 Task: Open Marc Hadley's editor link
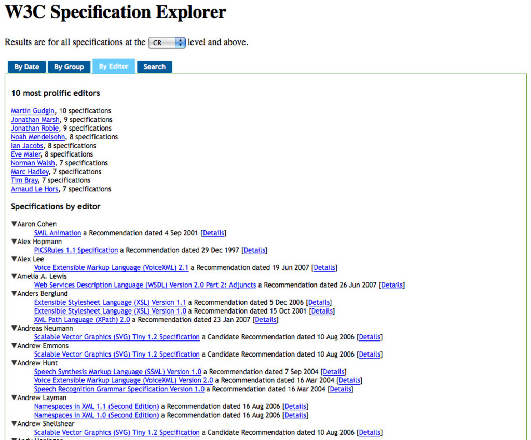coord(30,172)
